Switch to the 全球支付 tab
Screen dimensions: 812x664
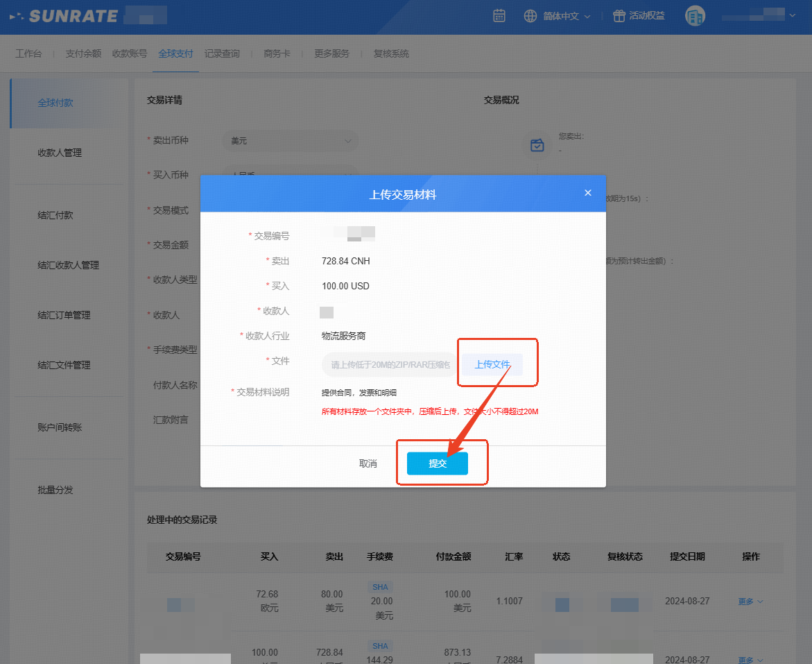(x=175, y=53)
